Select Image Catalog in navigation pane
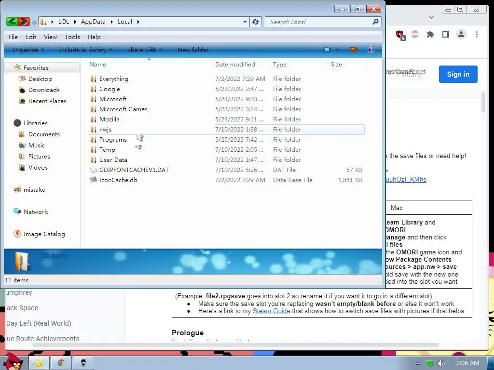 (44, 234)
